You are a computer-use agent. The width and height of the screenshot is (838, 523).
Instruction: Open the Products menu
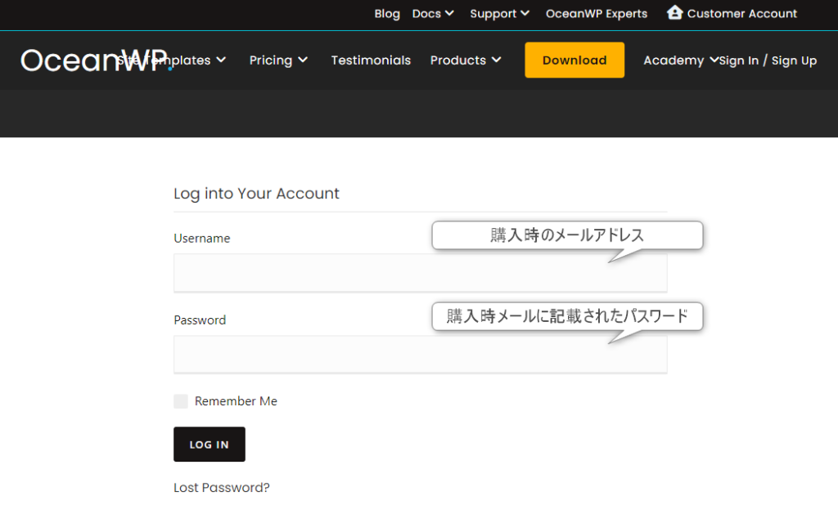[458, 60]
